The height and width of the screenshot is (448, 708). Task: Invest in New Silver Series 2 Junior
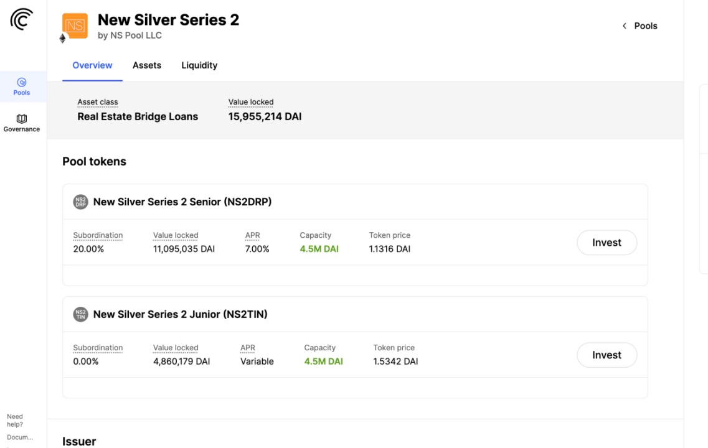tap(607, 355)
